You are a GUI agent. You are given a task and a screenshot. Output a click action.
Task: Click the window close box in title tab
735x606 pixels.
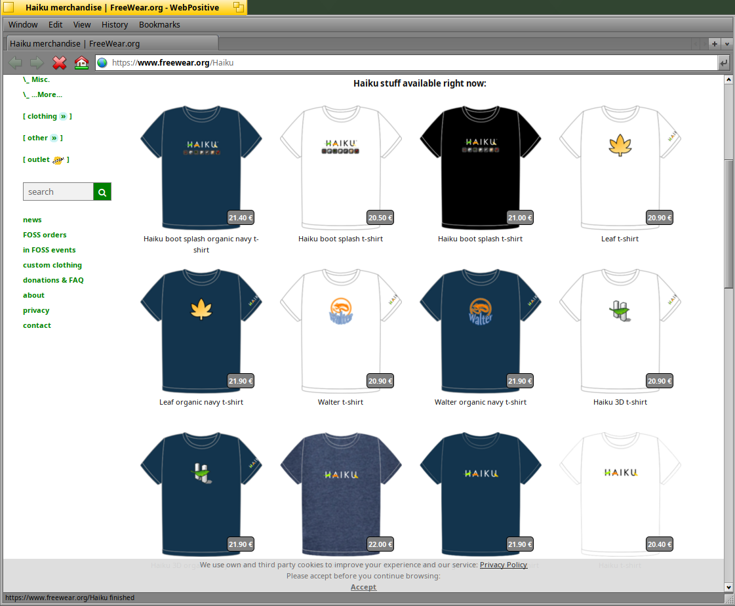click(x=9, y=7)
